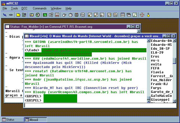Open the channels folder icon with # symbol
Image resolution: width=180 pixels, height=123 pixels.
[x=31, y=15]
